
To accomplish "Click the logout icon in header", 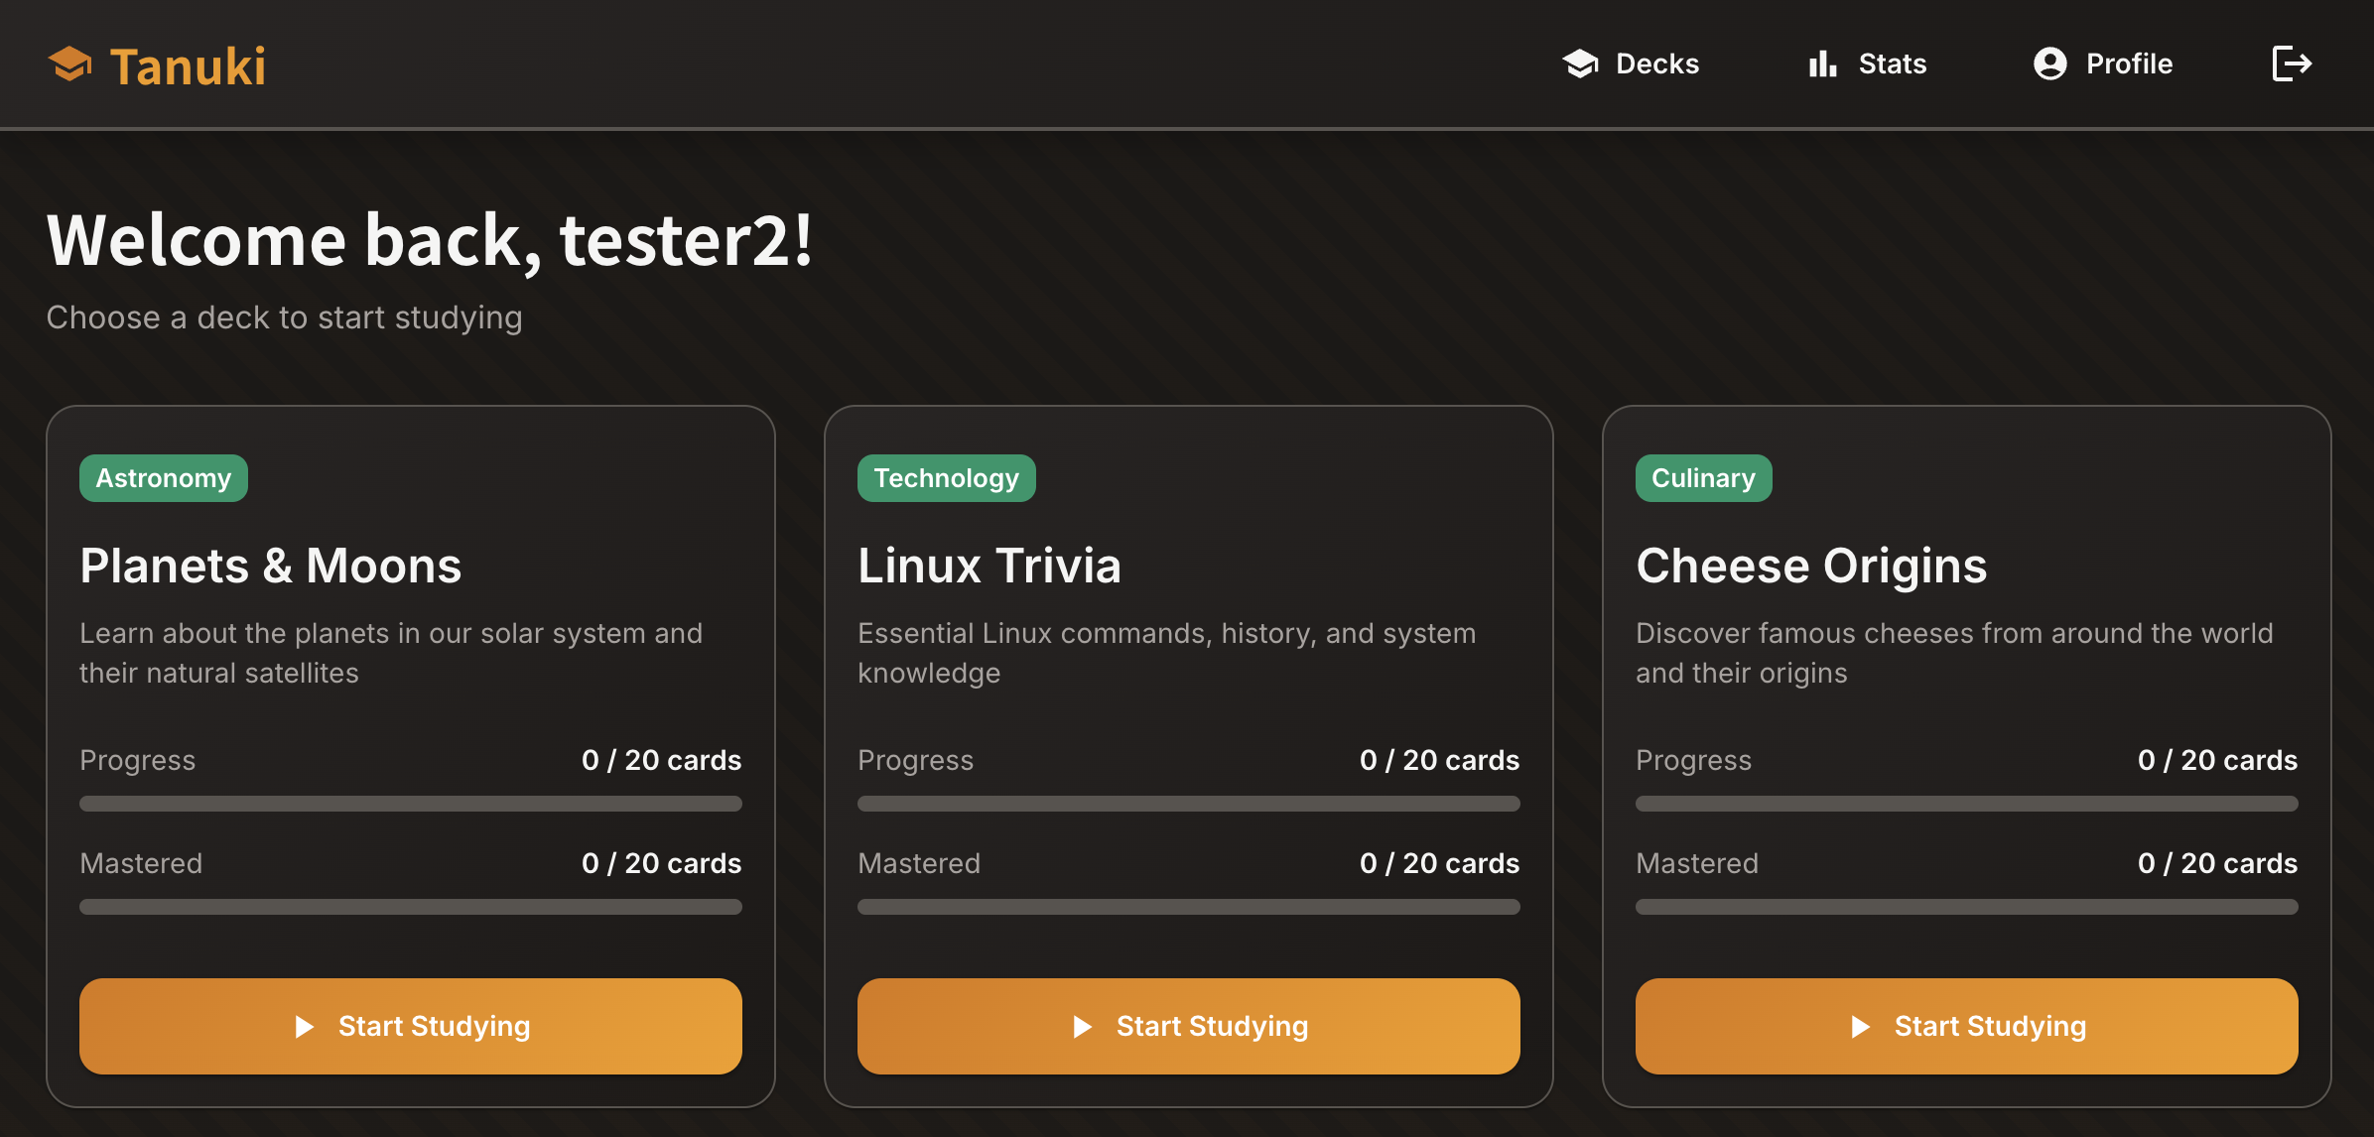I will [x=2292, y=64].
